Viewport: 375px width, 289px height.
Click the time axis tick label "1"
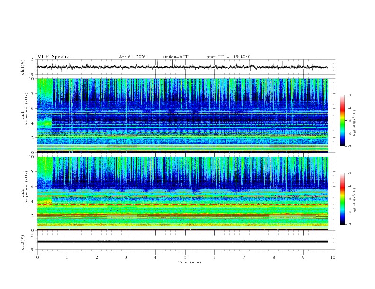(67, 257)
